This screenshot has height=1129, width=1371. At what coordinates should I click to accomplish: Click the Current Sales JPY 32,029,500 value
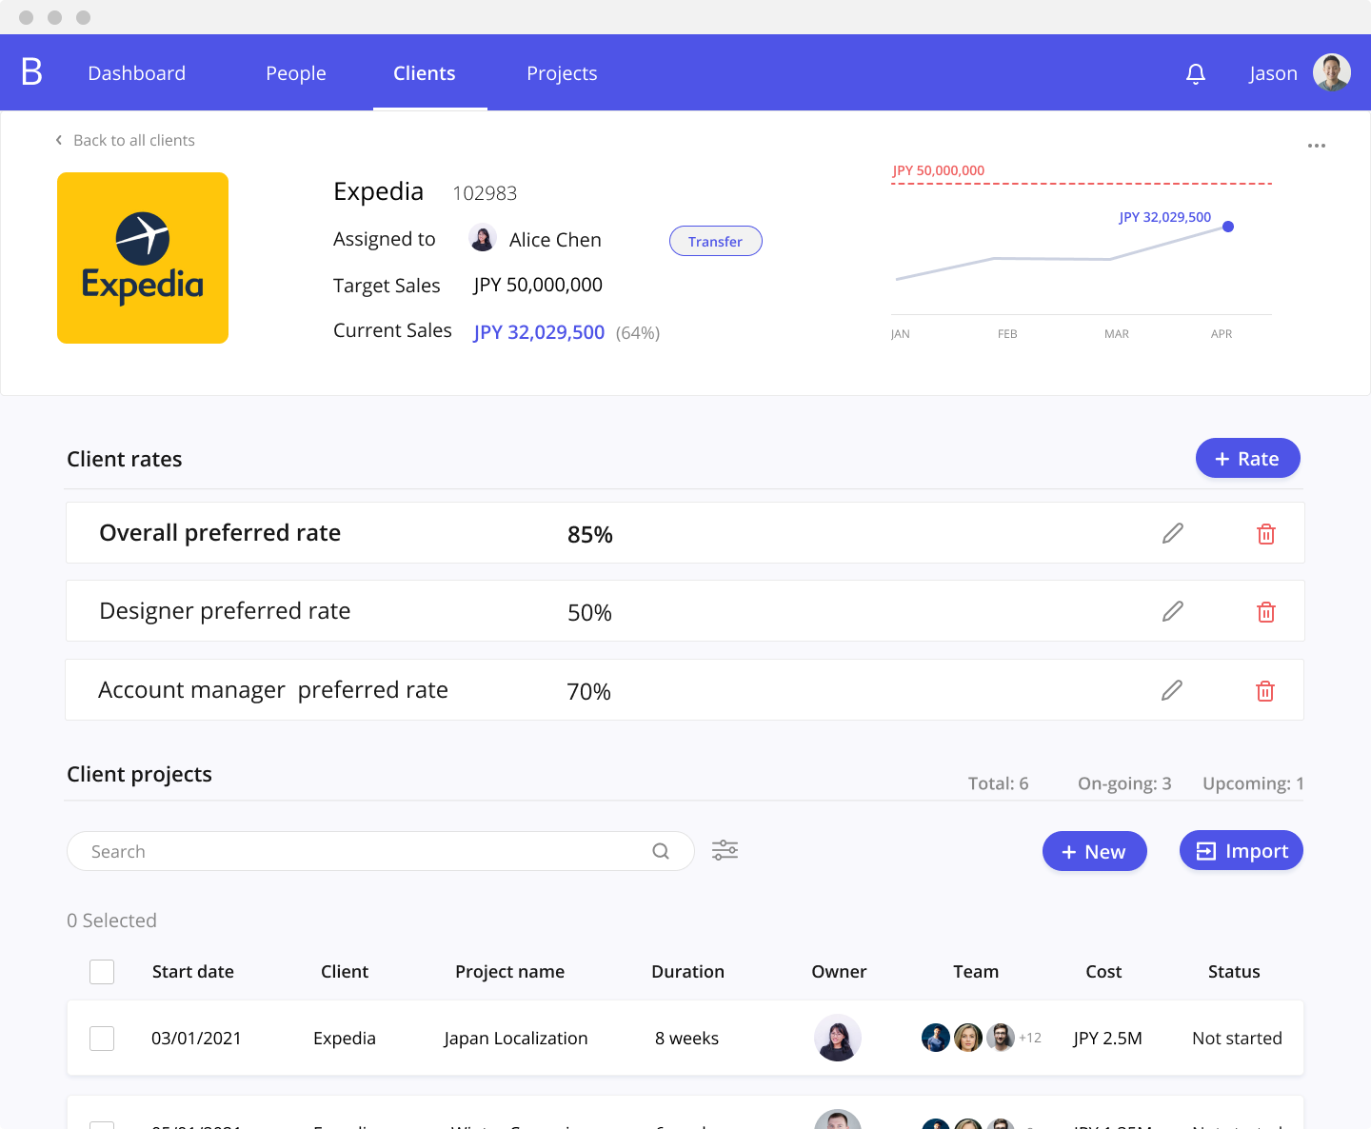click(x=539, y=332)
